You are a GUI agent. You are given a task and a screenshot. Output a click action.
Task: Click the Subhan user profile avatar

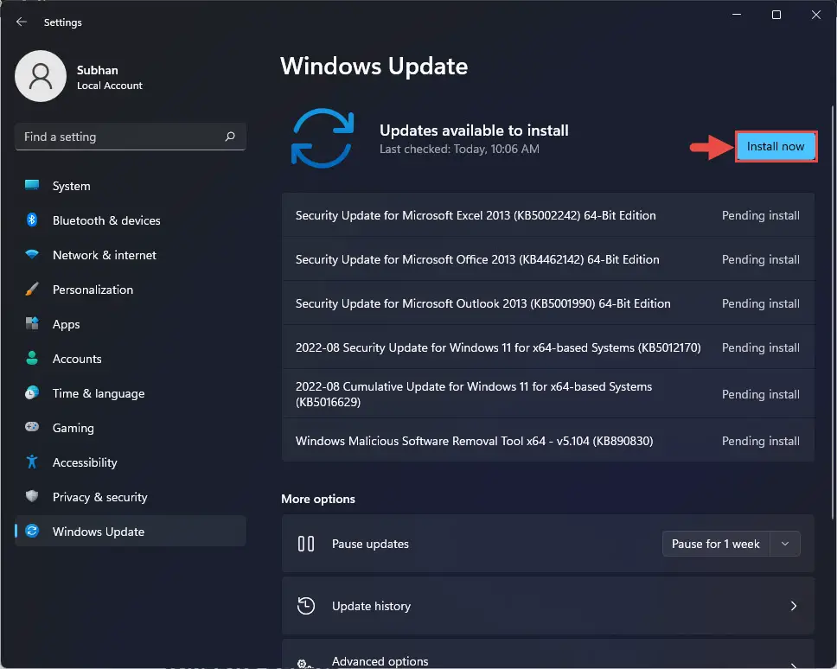coord(41,76)
